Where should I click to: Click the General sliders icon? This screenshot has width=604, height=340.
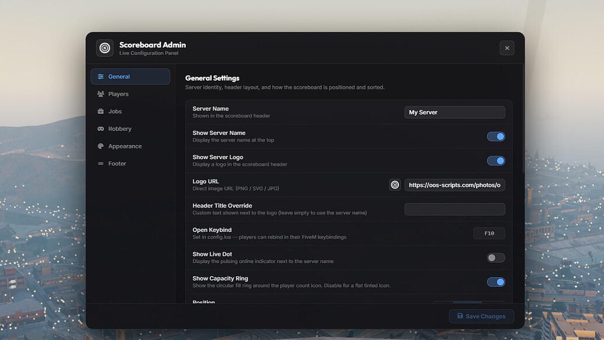[x=100, y=77]
